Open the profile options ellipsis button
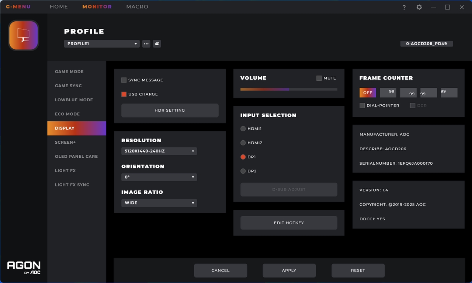This screenshot has width=472, height=283. pyautogui.click(x=146, y=44)
